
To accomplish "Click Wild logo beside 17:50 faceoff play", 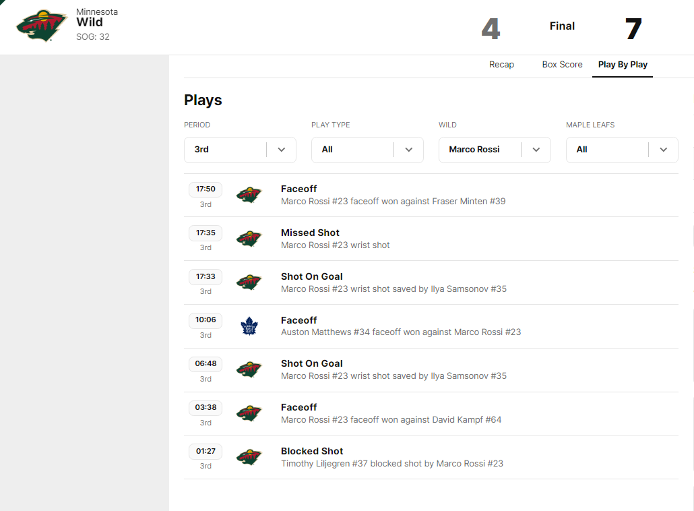I will click(249, 196).
